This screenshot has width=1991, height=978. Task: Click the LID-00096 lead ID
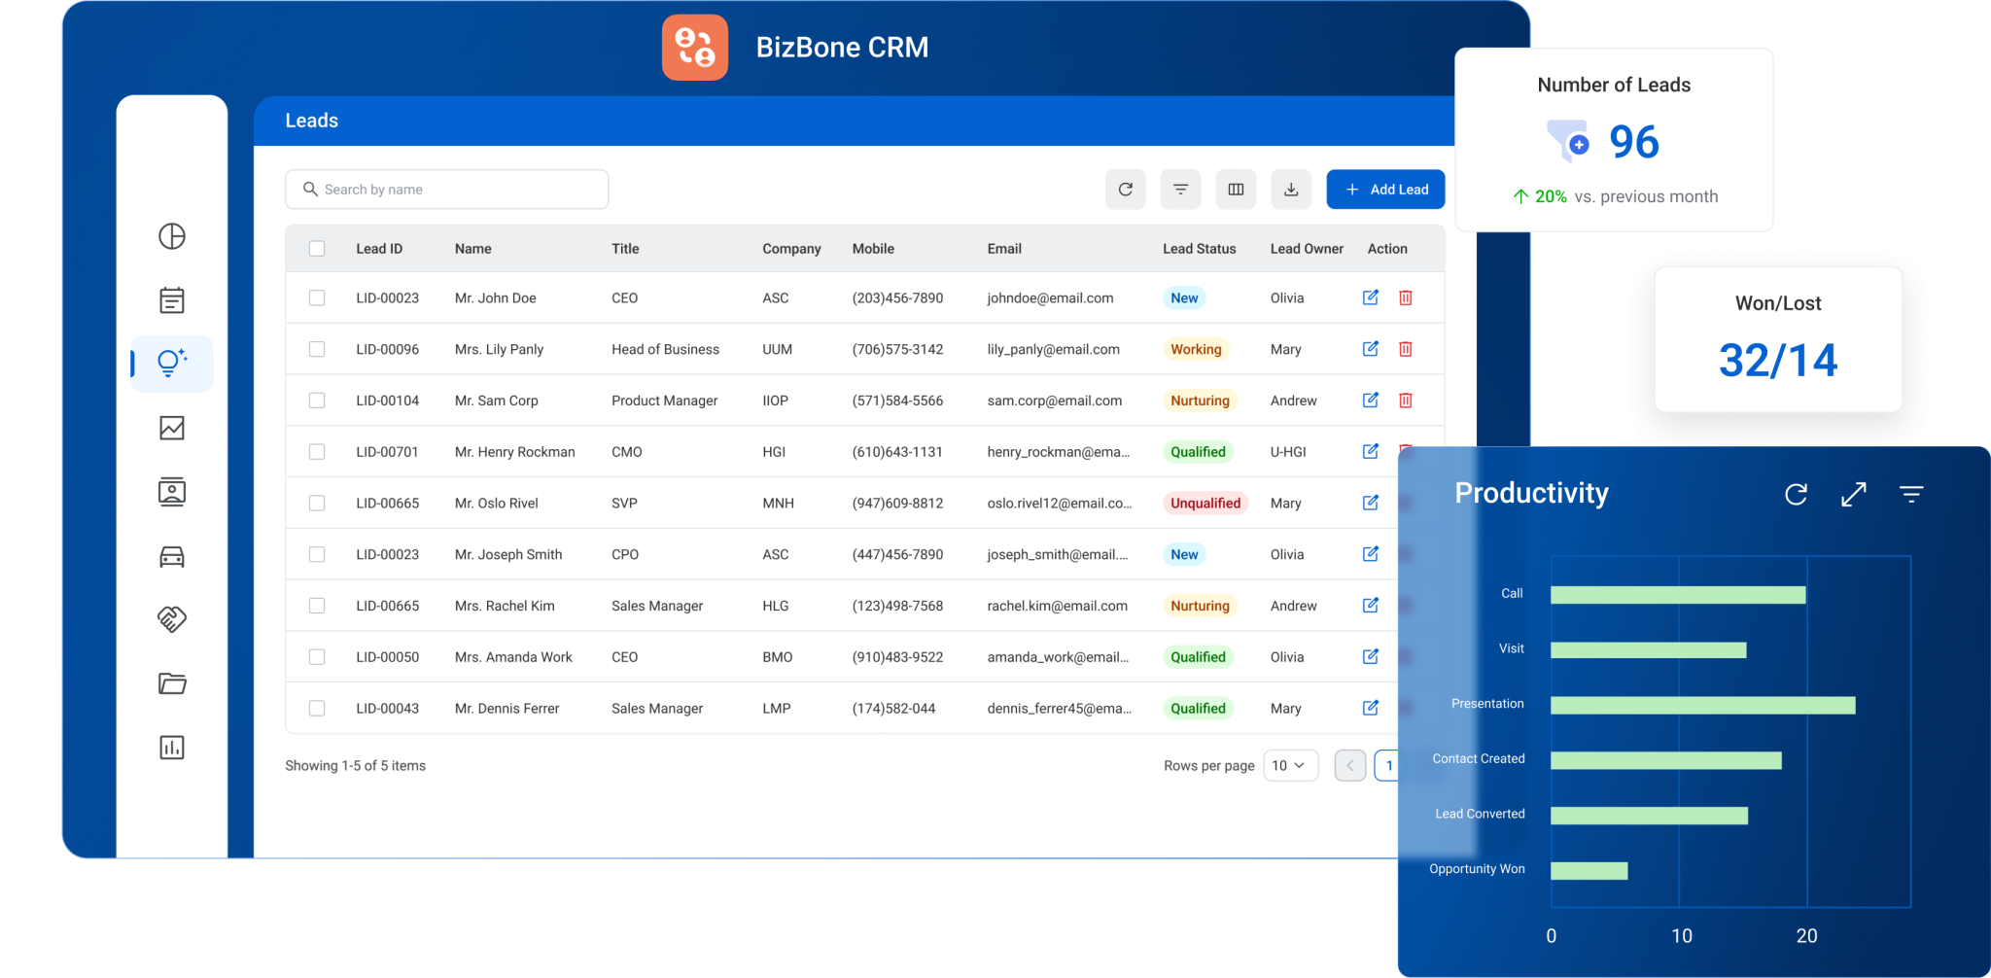387,349
